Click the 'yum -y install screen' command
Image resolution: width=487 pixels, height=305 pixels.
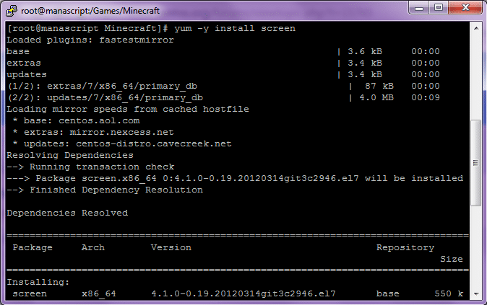[235, 28]
